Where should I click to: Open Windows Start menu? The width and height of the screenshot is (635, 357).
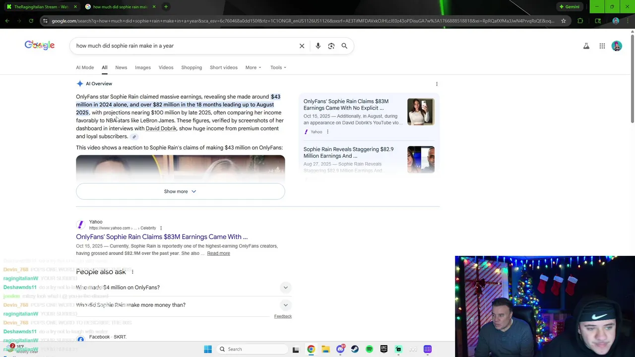(208, 349)
